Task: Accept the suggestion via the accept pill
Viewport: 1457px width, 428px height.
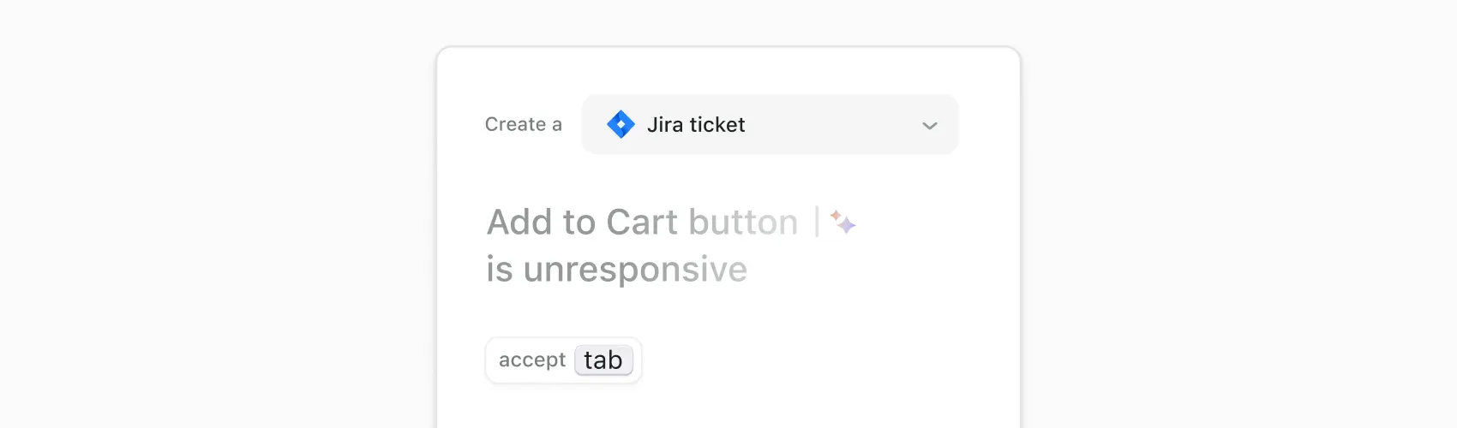Action: coord(564,360)
